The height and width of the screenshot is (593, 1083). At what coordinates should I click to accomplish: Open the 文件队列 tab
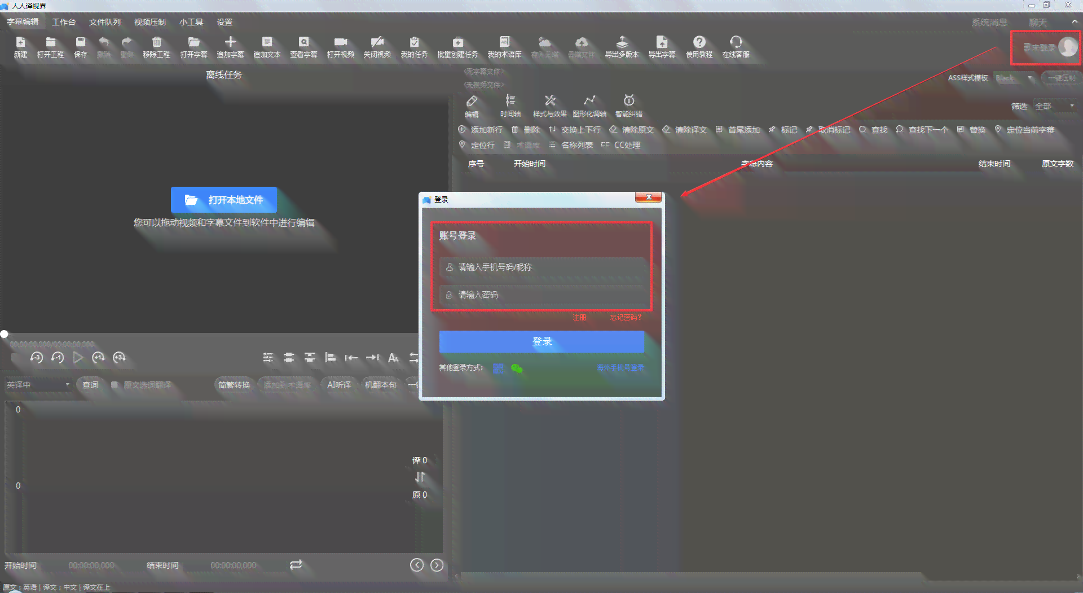pos(105,22)
